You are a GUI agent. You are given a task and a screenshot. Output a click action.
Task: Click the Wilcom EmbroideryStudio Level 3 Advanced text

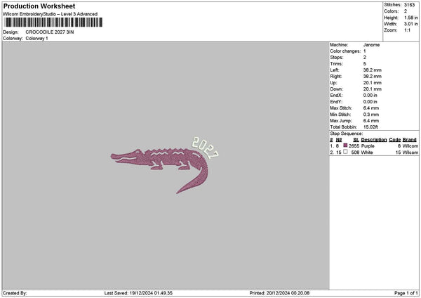click(x=51, y=14)
